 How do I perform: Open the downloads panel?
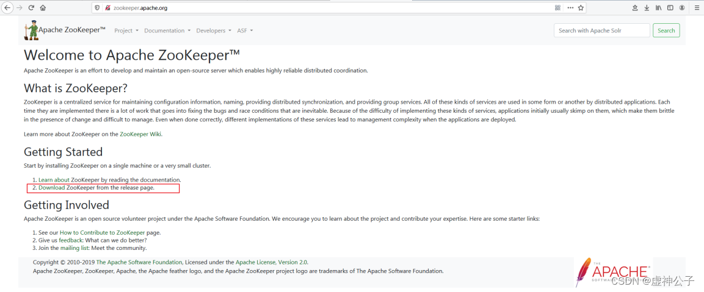647,8
